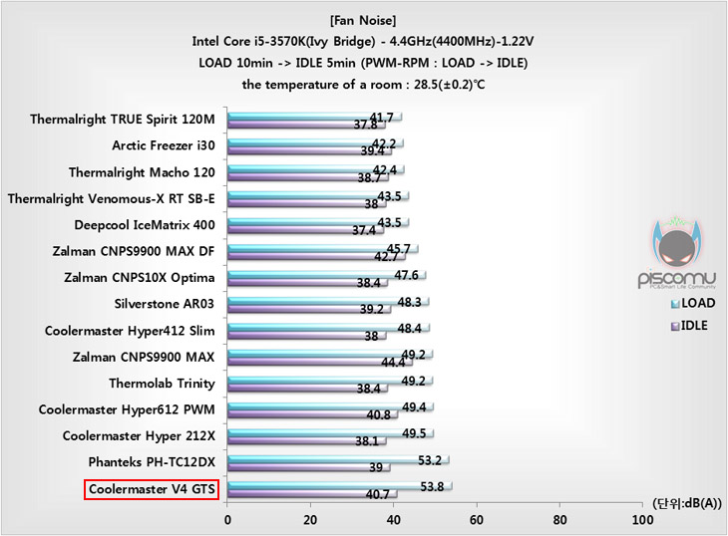The width and height of the screenshot is (728, 536).
Task: Click the 41.7 load value
Action: [382, 118]
